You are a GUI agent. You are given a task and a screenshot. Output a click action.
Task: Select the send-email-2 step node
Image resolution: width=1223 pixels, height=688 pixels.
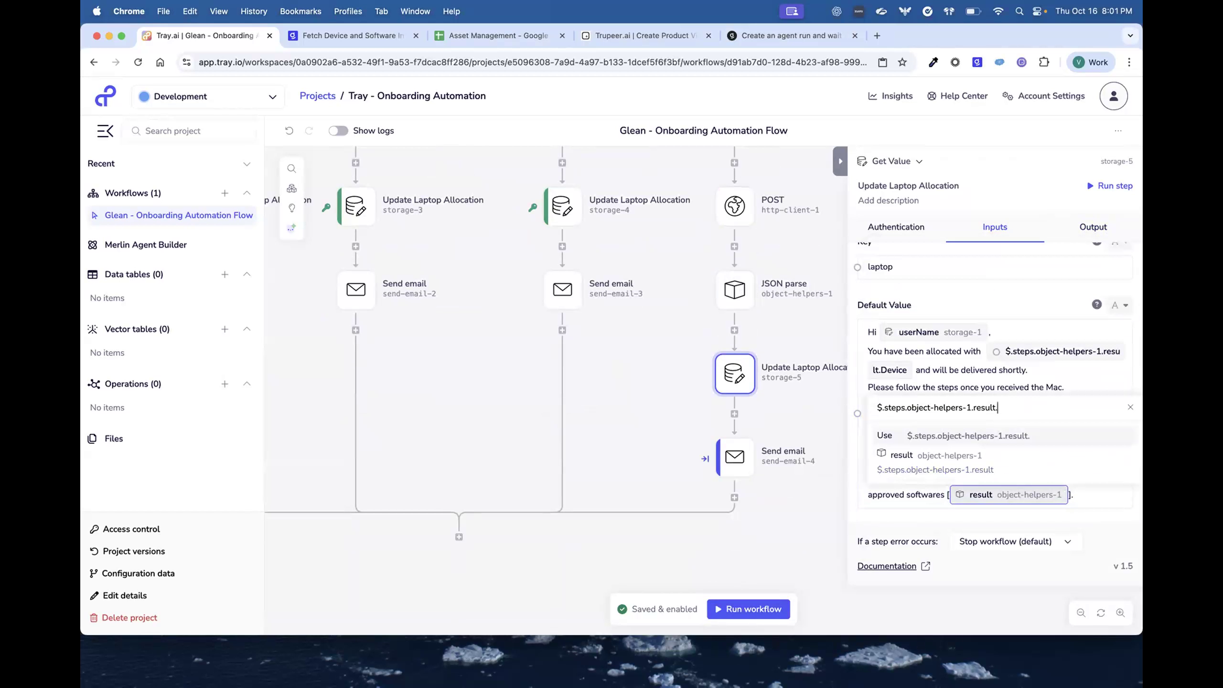(355, 289)
